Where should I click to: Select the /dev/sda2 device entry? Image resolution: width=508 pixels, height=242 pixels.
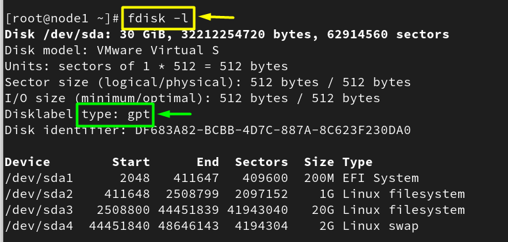pyautogui.click(x=39, y=194)
